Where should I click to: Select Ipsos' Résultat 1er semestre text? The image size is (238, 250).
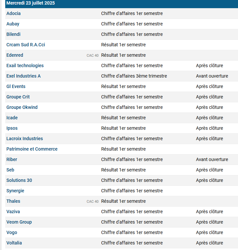point(124,128)
